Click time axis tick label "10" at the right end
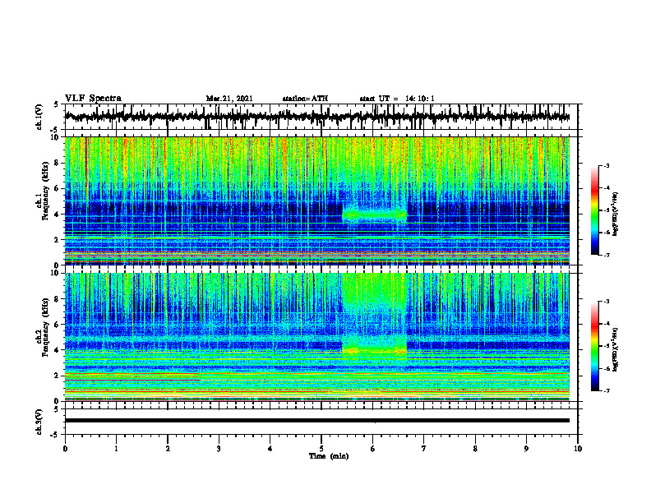 [578, 449]
